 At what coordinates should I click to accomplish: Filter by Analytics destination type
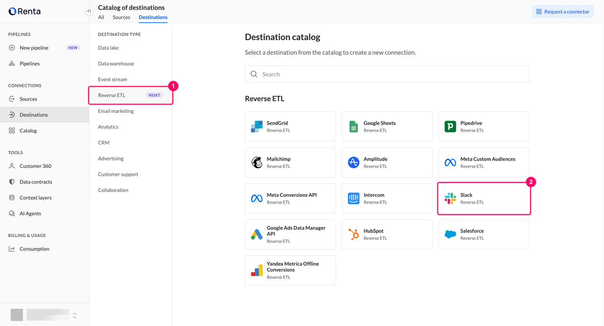[108, 127]
